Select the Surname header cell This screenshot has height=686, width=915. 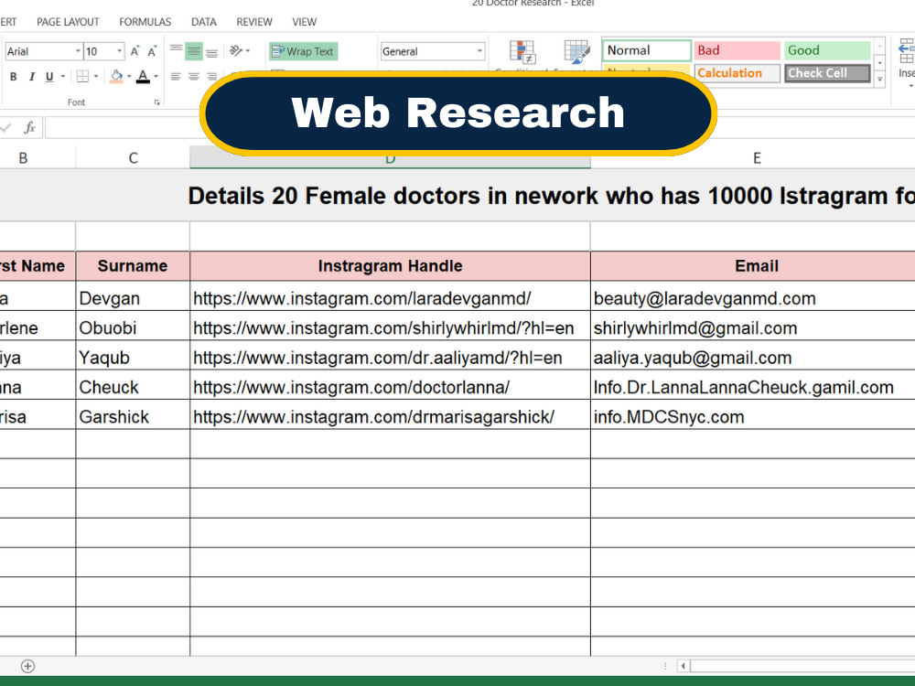coord(133,266)
